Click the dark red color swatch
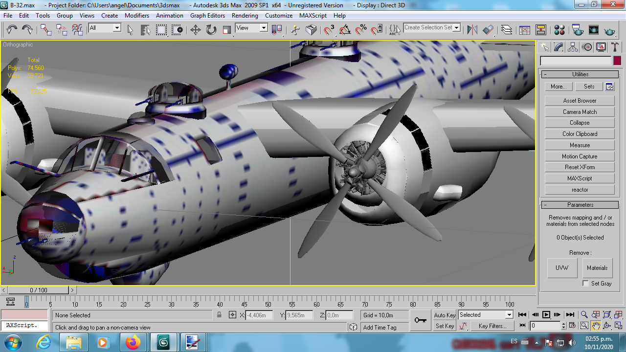Image resolution: width=626 pixels, height=352 pixels. tap(617, 61)
